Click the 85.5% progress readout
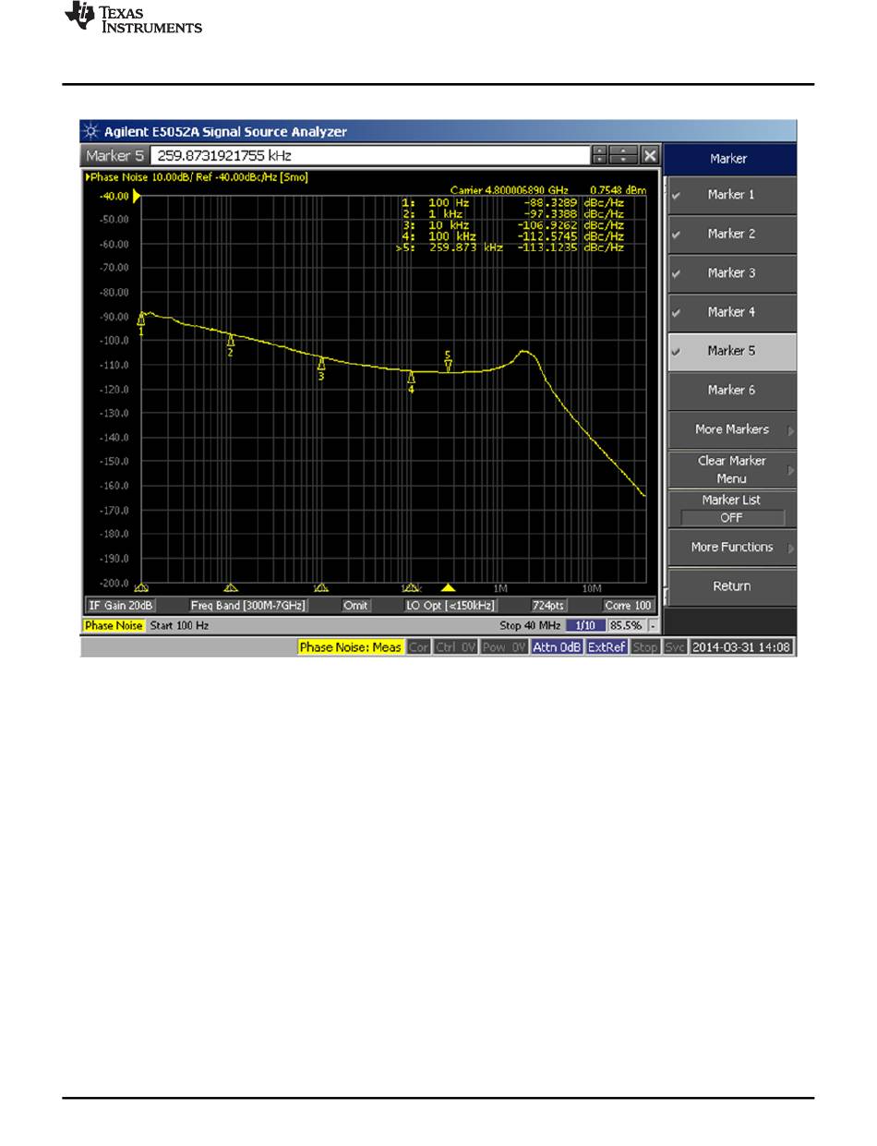The height and width of the screenshot is (1146, 877). (626, 626)
